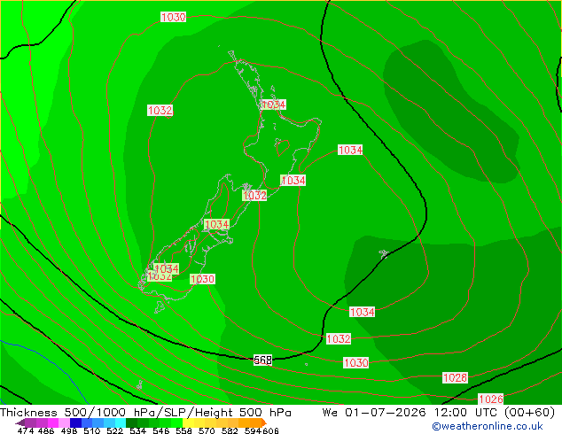Viewport: 562px width, 434px height.
Task: Click the forecast time 'We 01-07-2026 12:00 UTC (00+60)'
Action: (439, 413)
